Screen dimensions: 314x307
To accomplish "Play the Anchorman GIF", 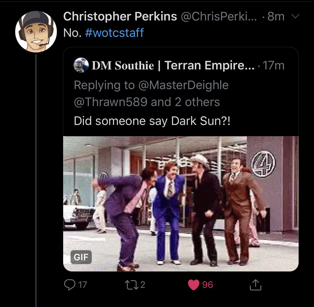I will [x=181, y=204].
